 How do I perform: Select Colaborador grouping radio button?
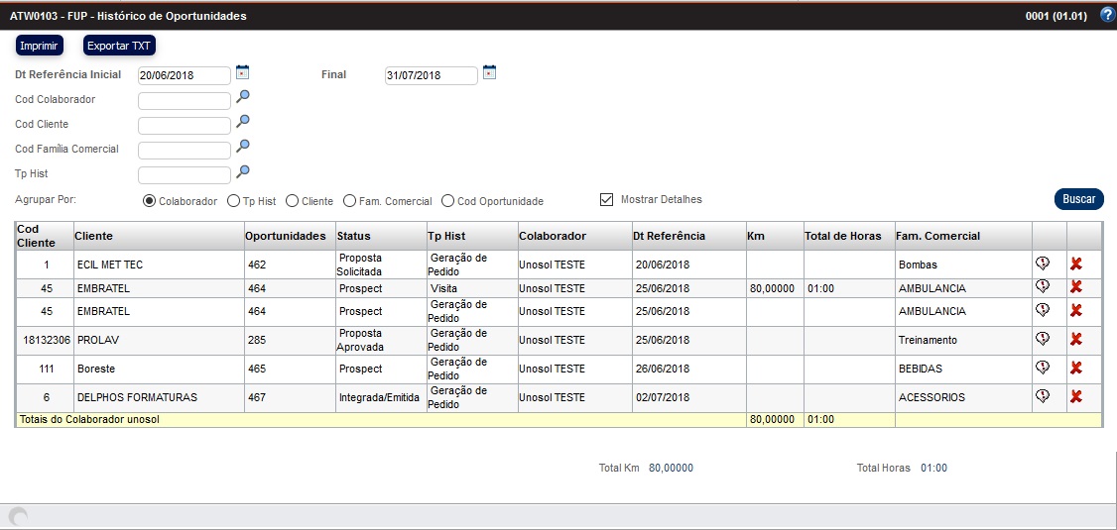point(150,201)
